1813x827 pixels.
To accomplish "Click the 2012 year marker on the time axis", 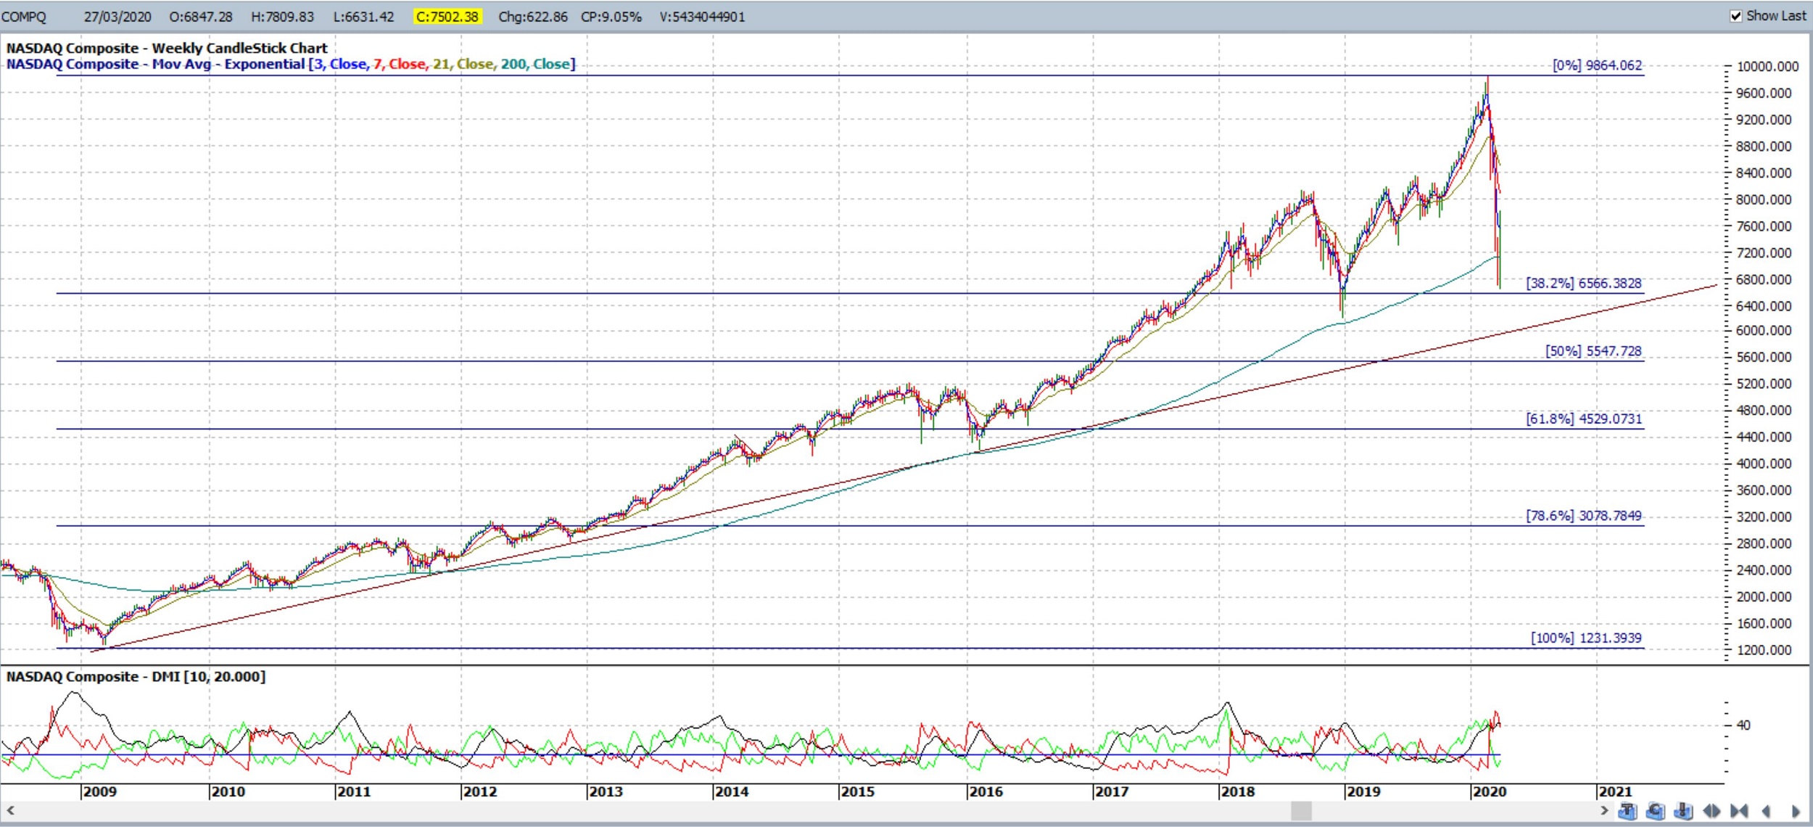I will [479, 791].
